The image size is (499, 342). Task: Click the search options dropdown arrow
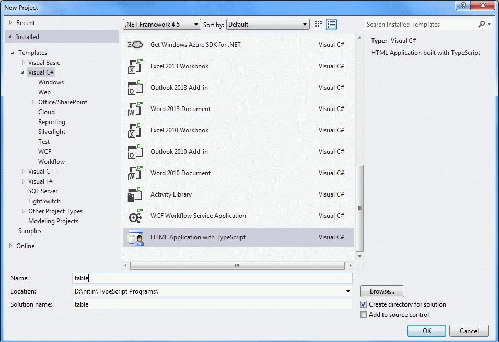(x=489, y=25)
